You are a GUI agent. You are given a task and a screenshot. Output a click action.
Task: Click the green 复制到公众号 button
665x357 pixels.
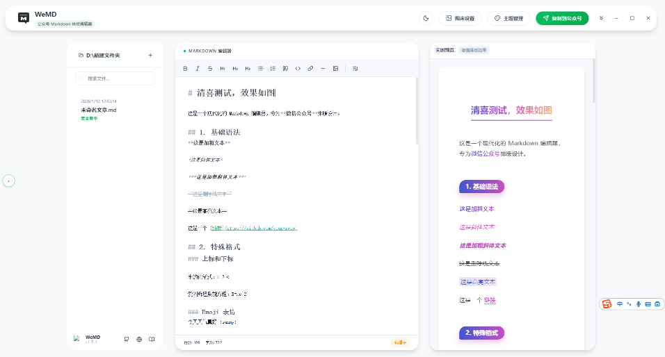pyautogui.click(x=563, y=18)
